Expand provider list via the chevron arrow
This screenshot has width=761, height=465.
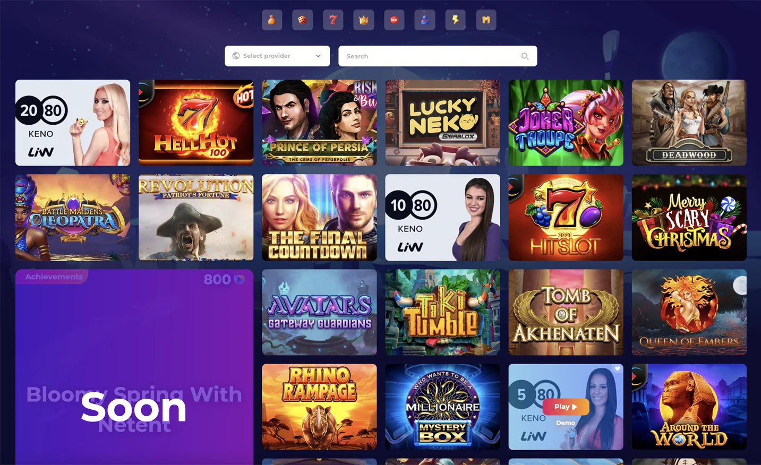318,56
